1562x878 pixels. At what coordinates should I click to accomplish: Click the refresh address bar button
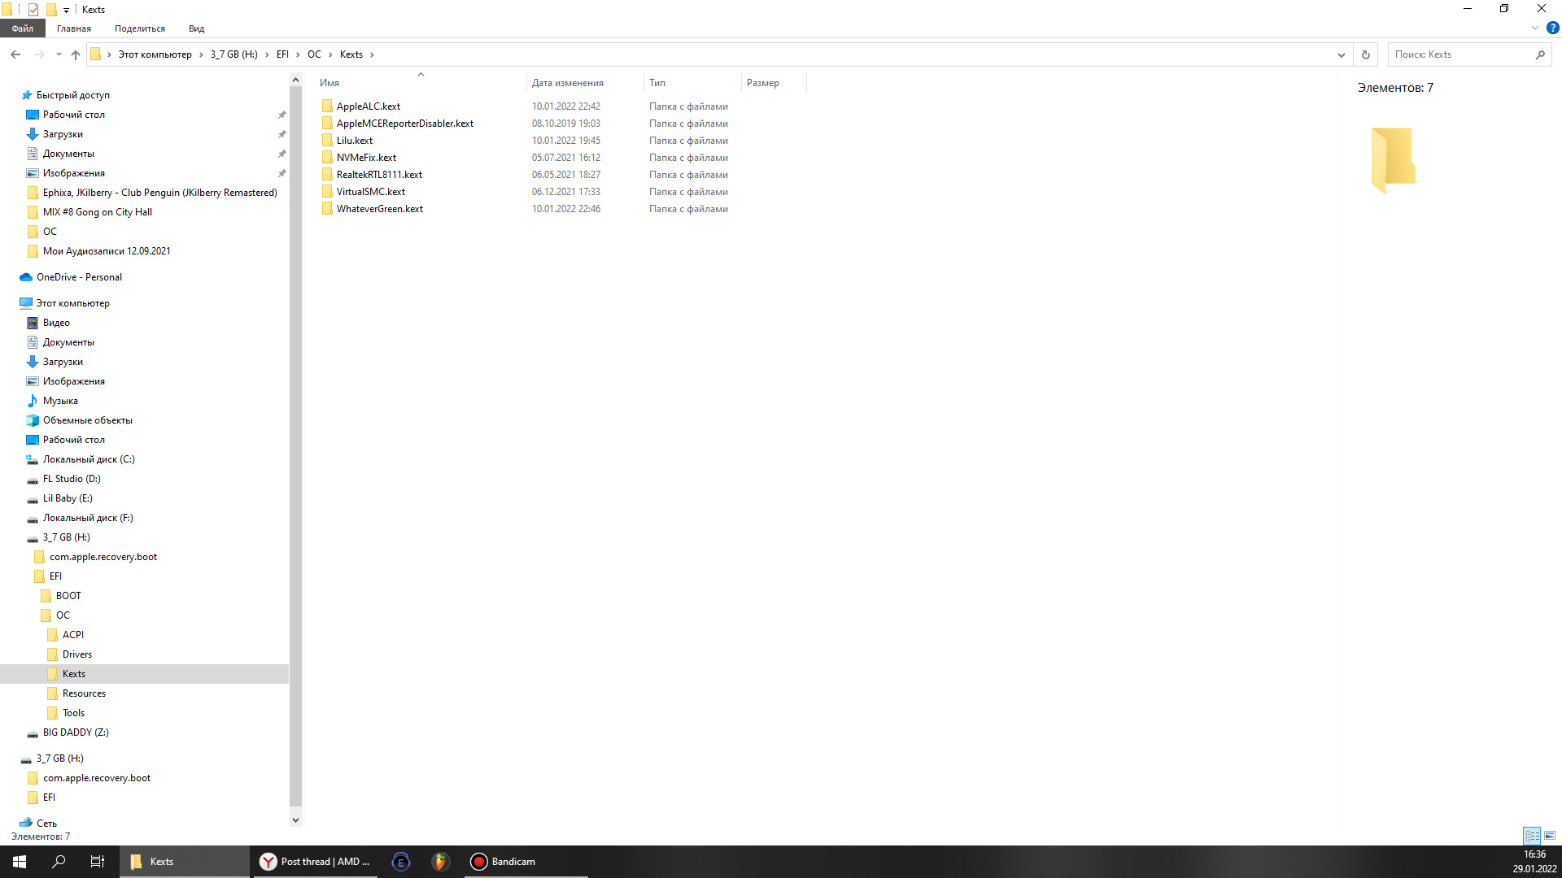click(x=1366, y=54)
